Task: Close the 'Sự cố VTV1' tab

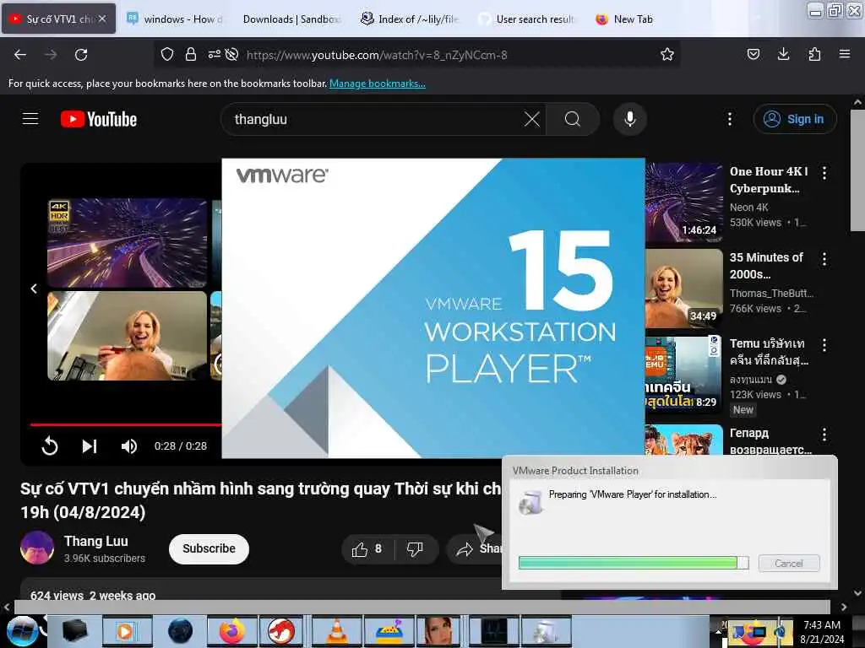Action: click(102, 19)
